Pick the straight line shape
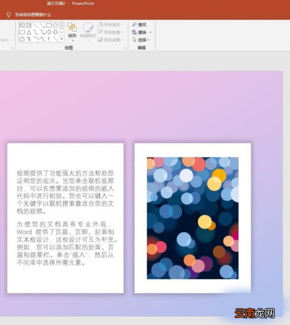The image size is (290, 325). (36, 26)
